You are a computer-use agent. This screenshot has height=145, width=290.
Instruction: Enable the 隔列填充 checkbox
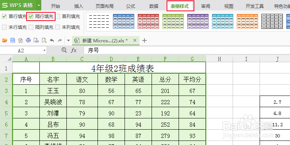31,27
